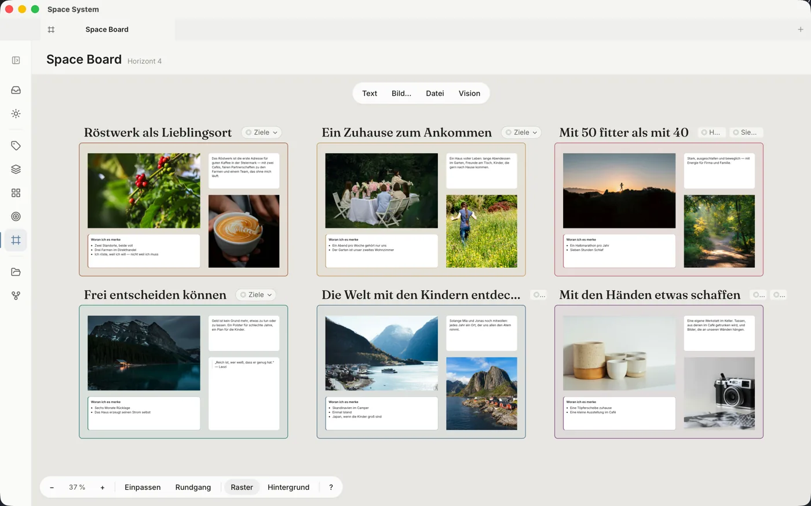Click the 37 % zoom level
811x506 pixels.
tap(77, 487)
